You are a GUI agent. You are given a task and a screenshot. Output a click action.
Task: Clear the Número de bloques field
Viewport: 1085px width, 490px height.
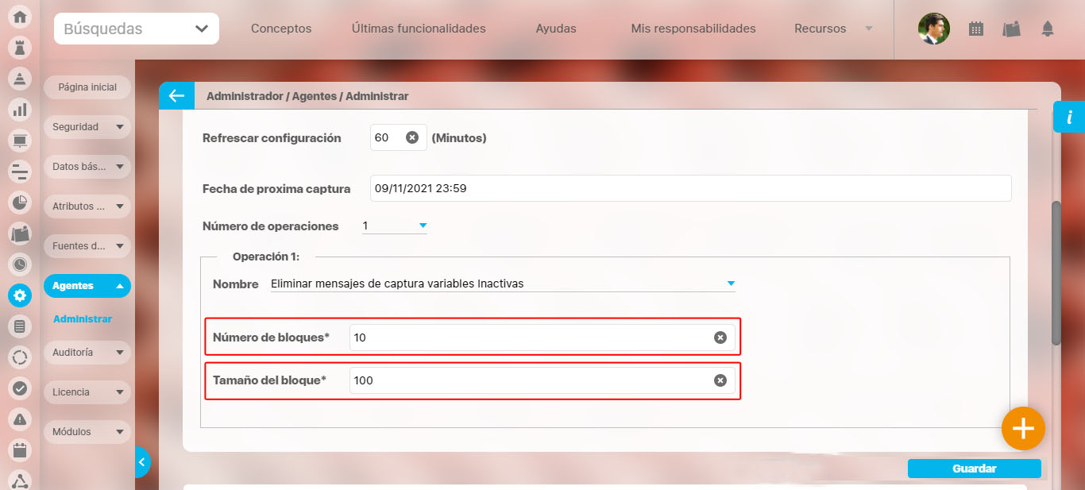pyautogui.click(x=720, y=338)
